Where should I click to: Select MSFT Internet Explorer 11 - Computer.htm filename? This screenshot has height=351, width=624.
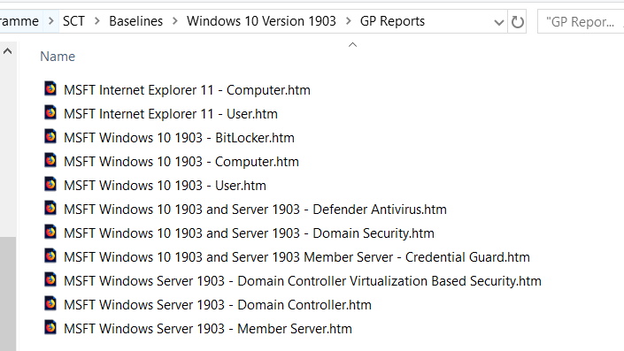(x=187, y=90)
